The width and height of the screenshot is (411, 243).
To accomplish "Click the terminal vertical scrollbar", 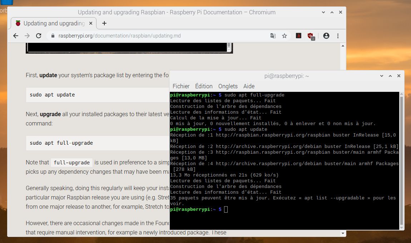I will pos(401,161).
